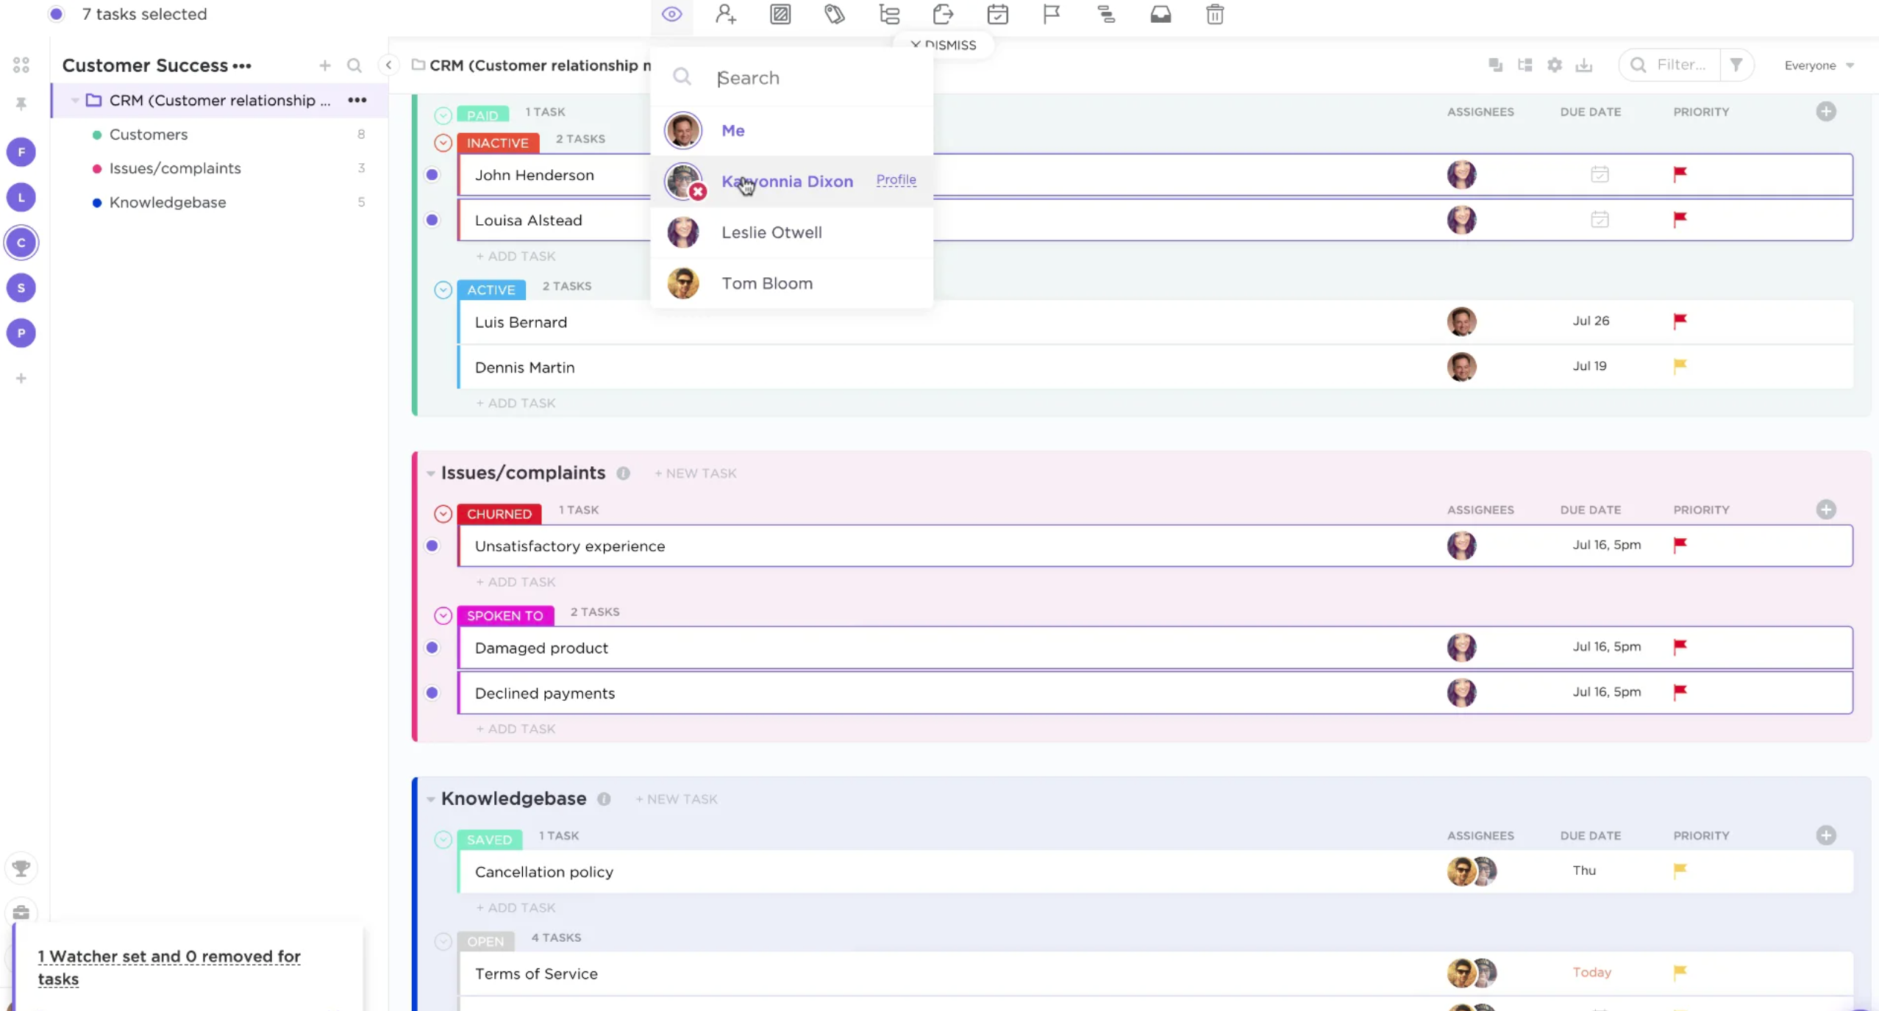Open the assignees icon in bulk toolbar

tap(726, 15)
